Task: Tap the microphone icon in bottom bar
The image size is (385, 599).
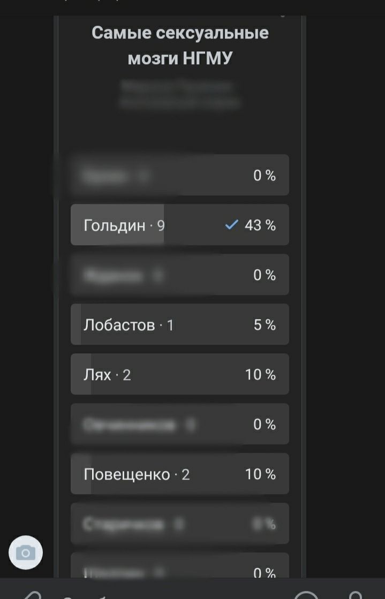Action: point(356,594)
